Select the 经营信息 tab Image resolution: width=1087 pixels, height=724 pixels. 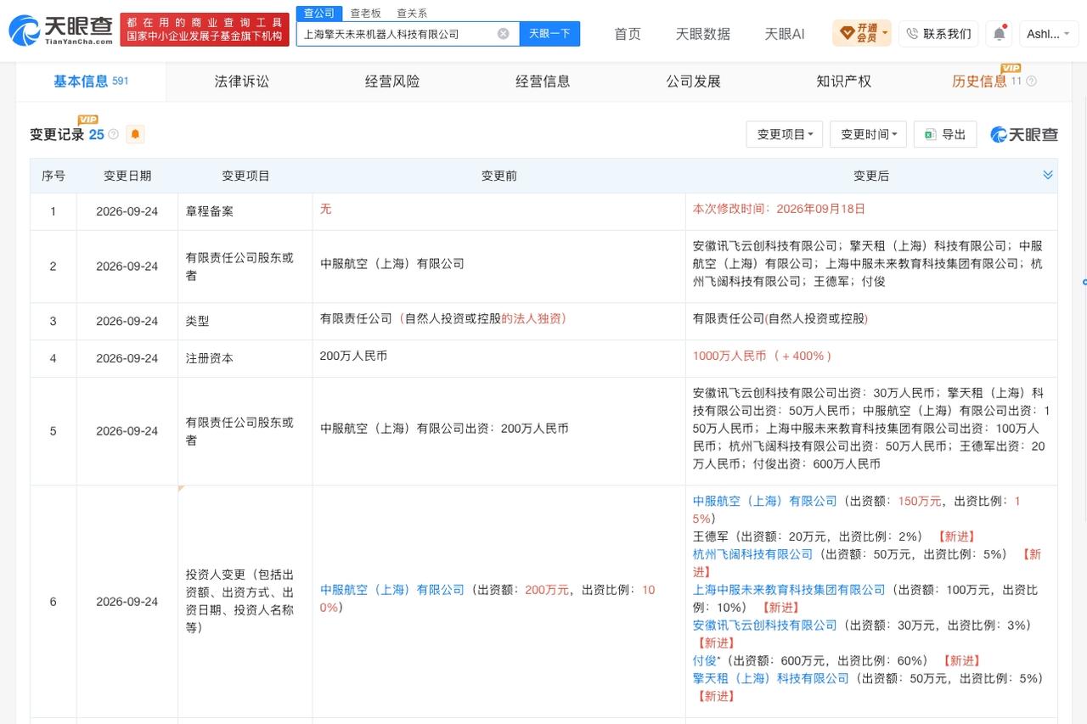pos(543,81)
